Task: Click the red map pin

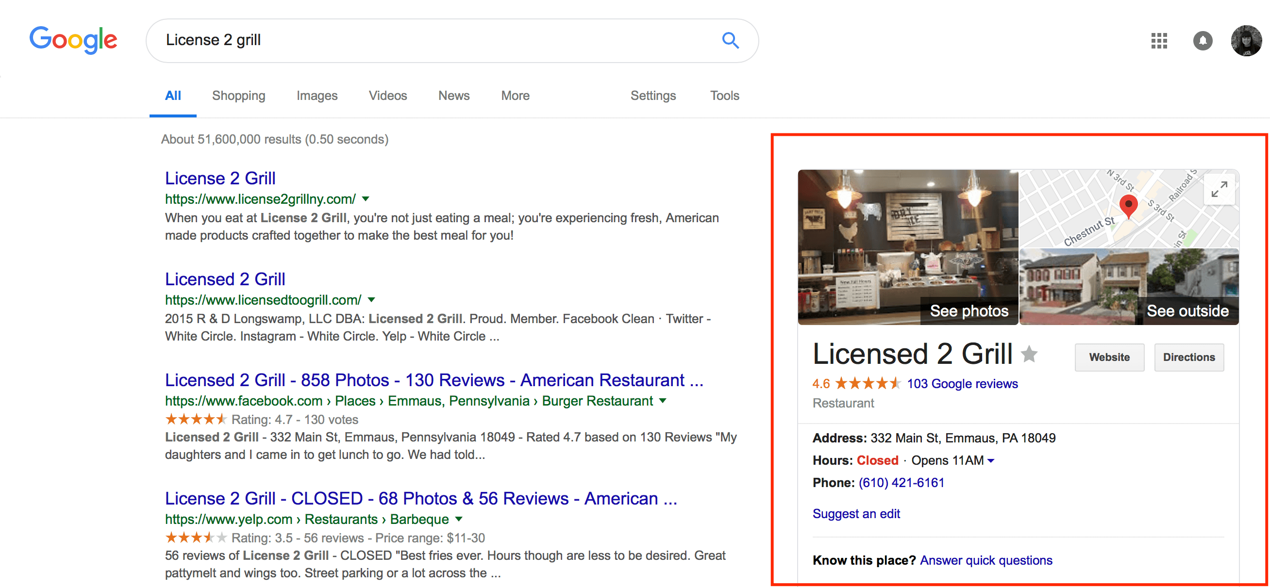Action: pyautogui.click(x=1128, y=206)
